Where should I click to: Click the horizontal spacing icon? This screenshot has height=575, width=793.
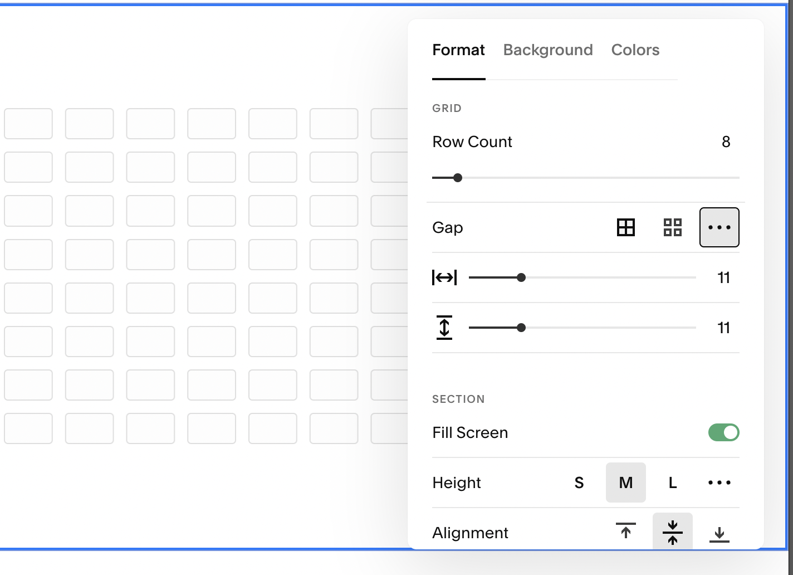[x=444, y=277]
